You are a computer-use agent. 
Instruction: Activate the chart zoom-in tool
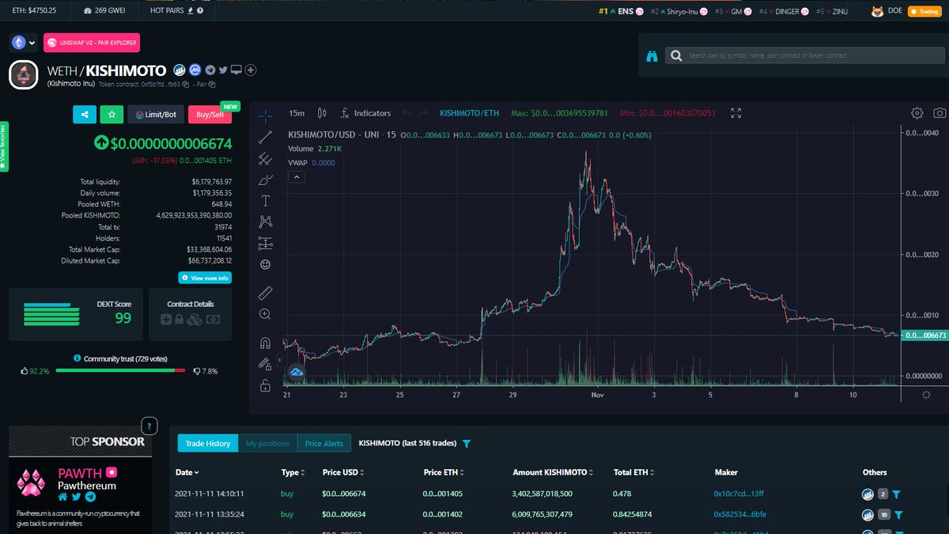point(266,314)
